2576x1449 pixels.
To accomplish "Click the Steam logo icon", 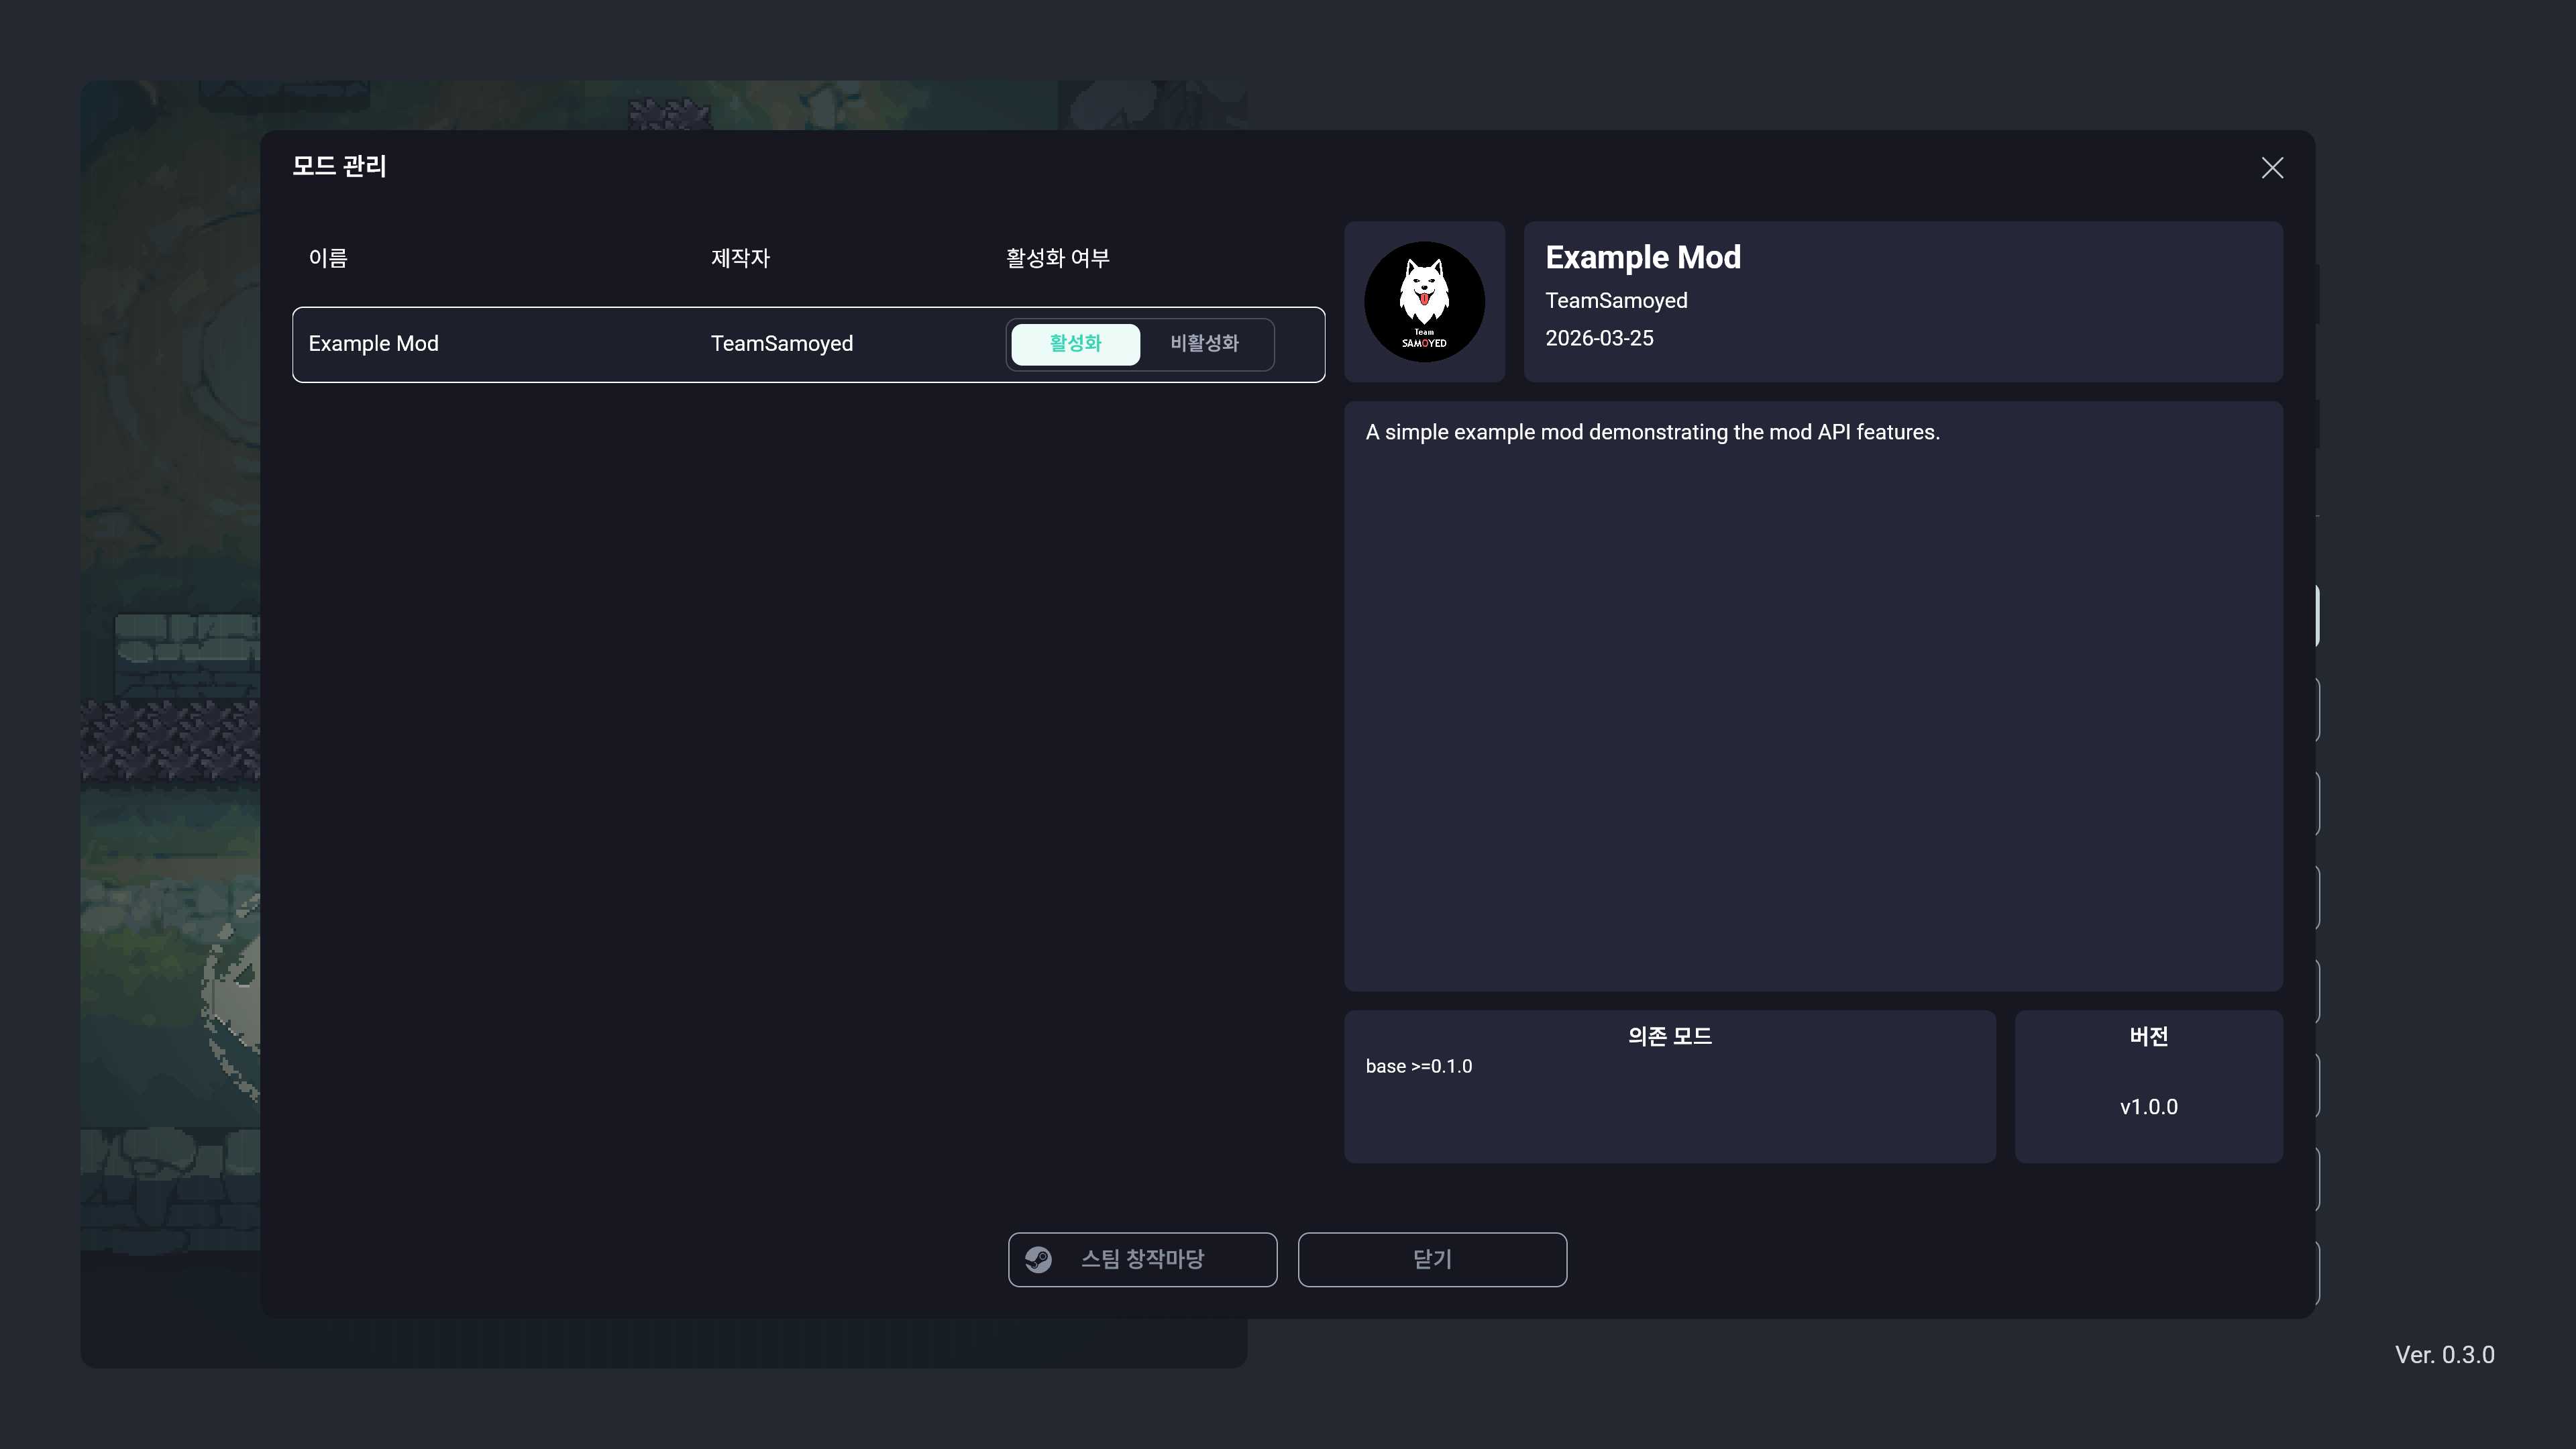I will [1038, 1259].
